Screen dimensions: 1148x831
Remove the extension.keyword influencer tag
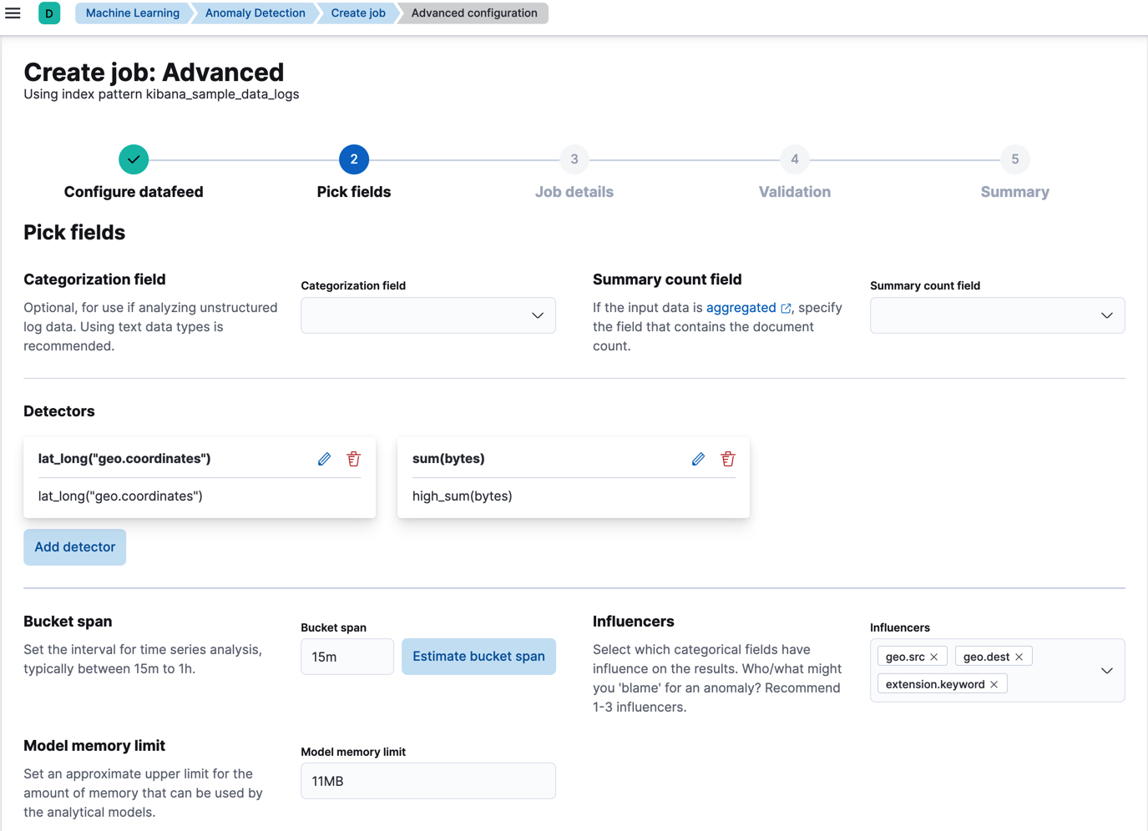994,683
